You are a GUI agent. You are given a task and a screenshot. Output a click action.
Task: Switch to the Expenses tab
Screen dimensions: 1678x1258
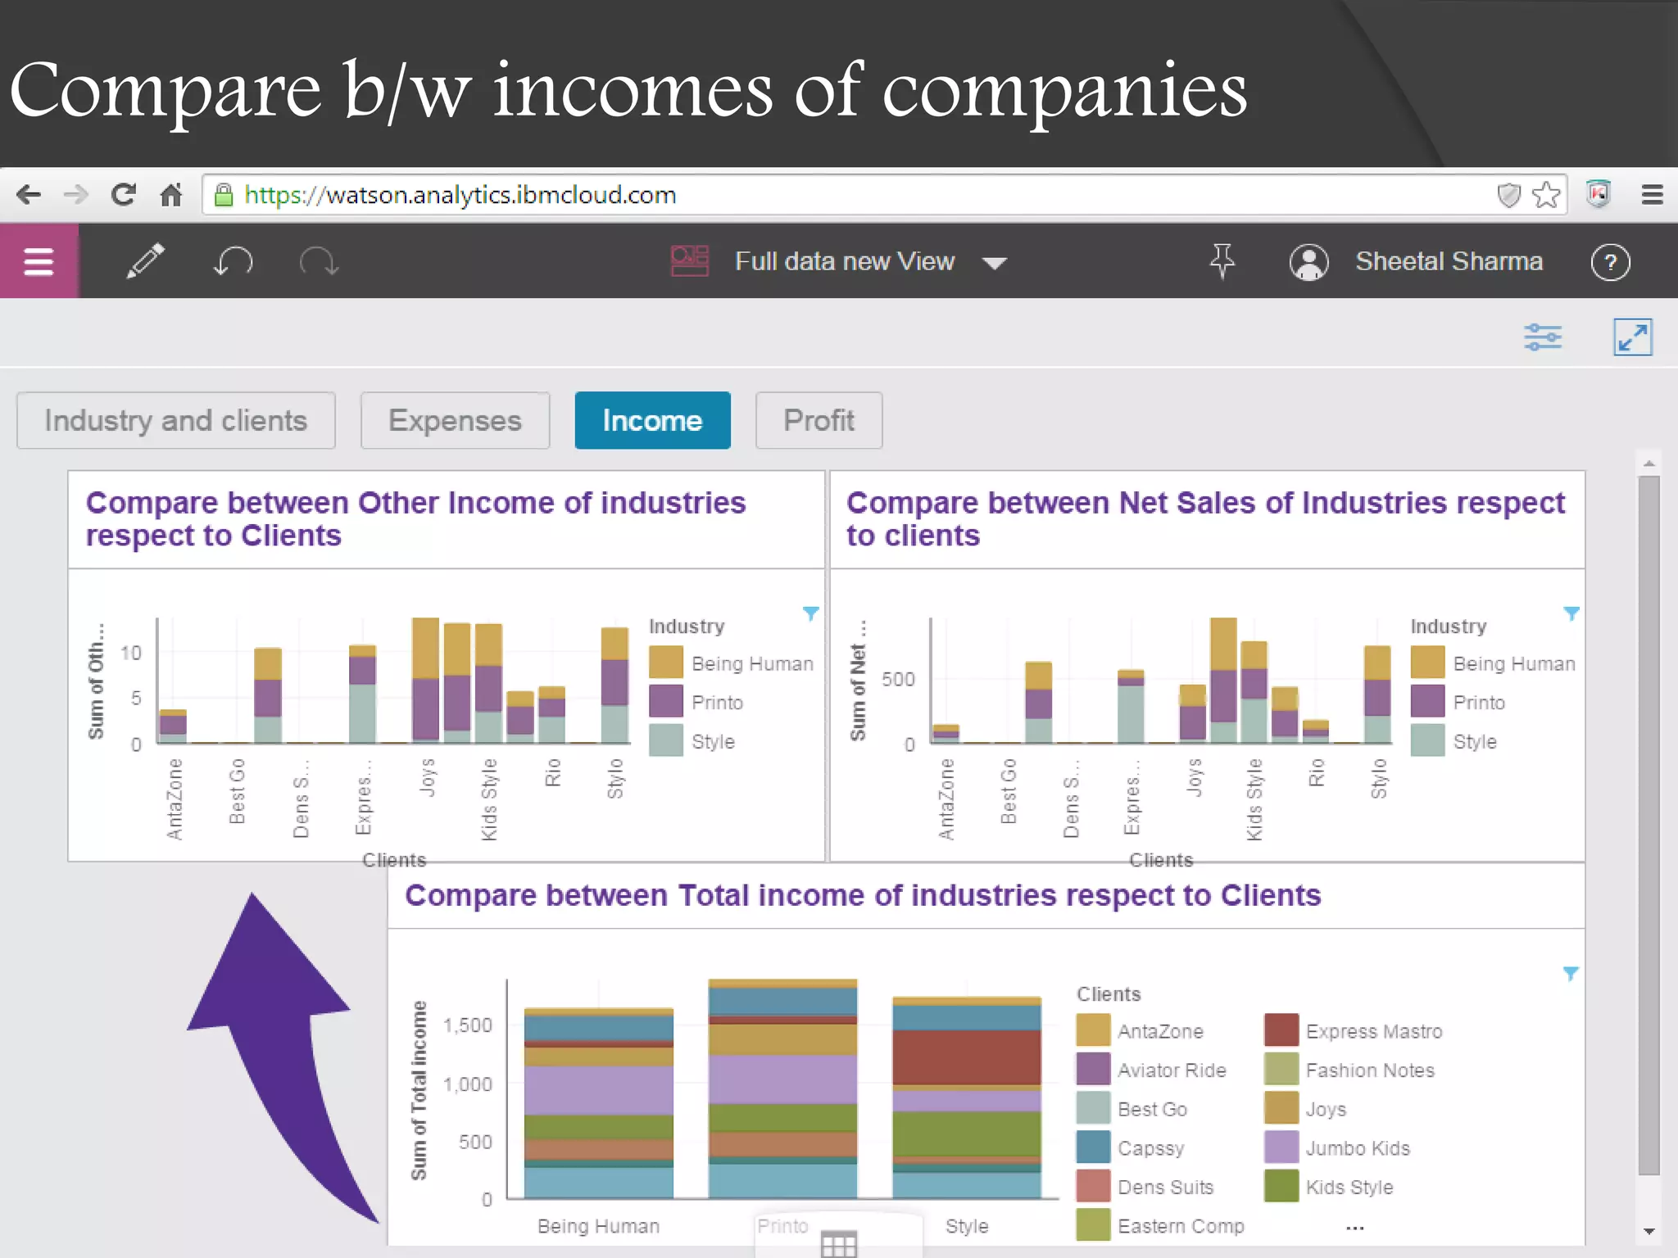coord(455,420)
